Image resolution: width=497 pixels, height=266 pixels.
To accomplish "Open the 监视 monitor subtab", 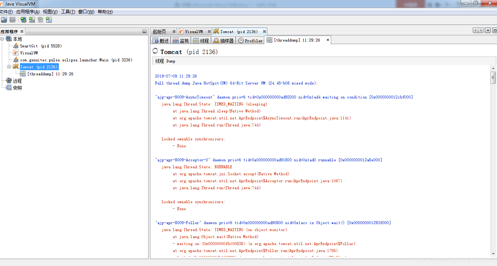I will 181,40.
